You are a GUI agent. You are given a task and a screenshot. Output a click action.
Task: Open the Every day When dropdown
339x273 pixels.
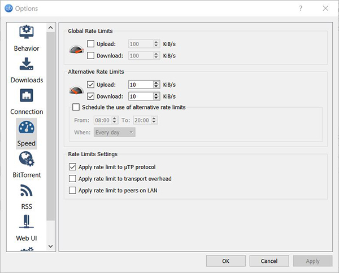115,133
